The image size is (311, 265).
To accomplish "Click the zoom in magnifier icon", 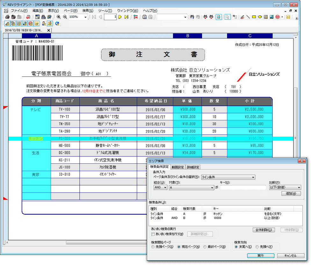I will click(59, 17).
